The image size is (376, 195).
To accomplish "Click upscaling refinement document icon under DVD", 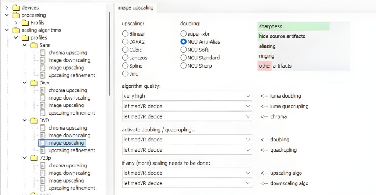I will (x=43, y=150).
